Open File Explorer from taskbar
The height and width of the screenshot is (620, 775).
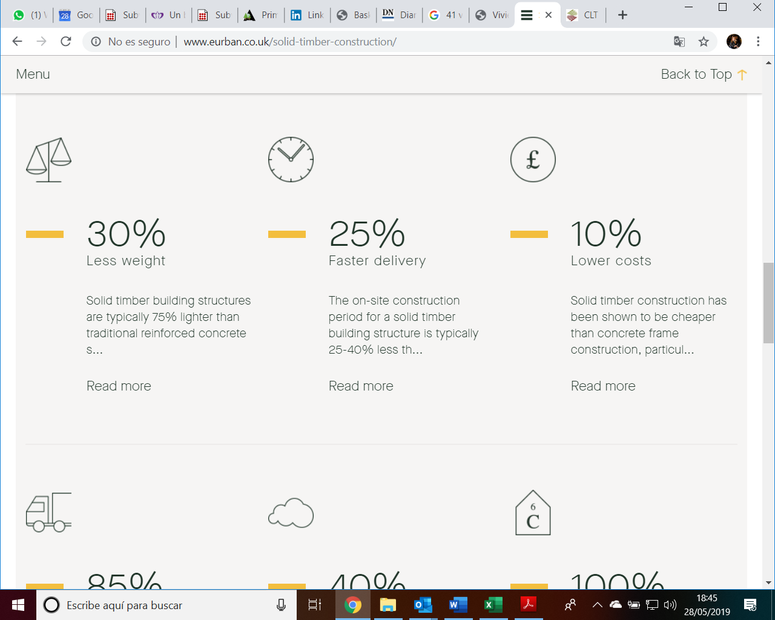(387, 605)
